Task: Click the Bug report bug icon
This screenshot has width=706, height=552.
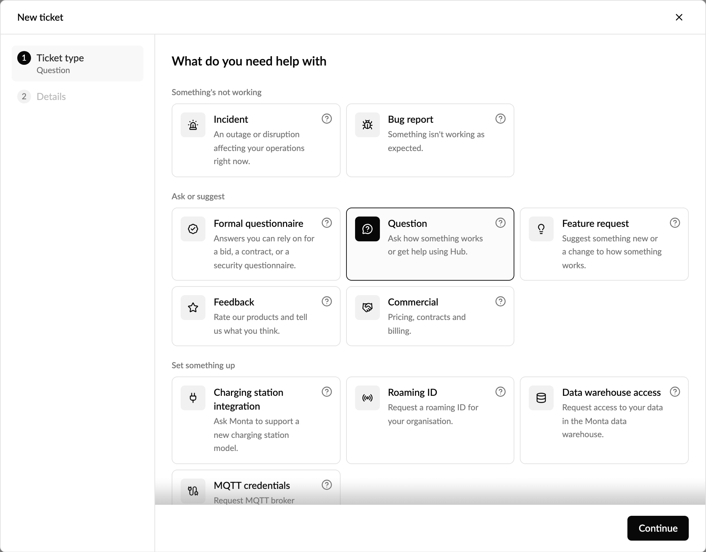Action: pyautogui.click(x=367, y=125)
